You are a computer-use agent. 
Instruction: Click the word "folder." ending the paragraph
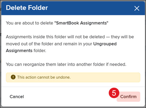click(40, 51)
